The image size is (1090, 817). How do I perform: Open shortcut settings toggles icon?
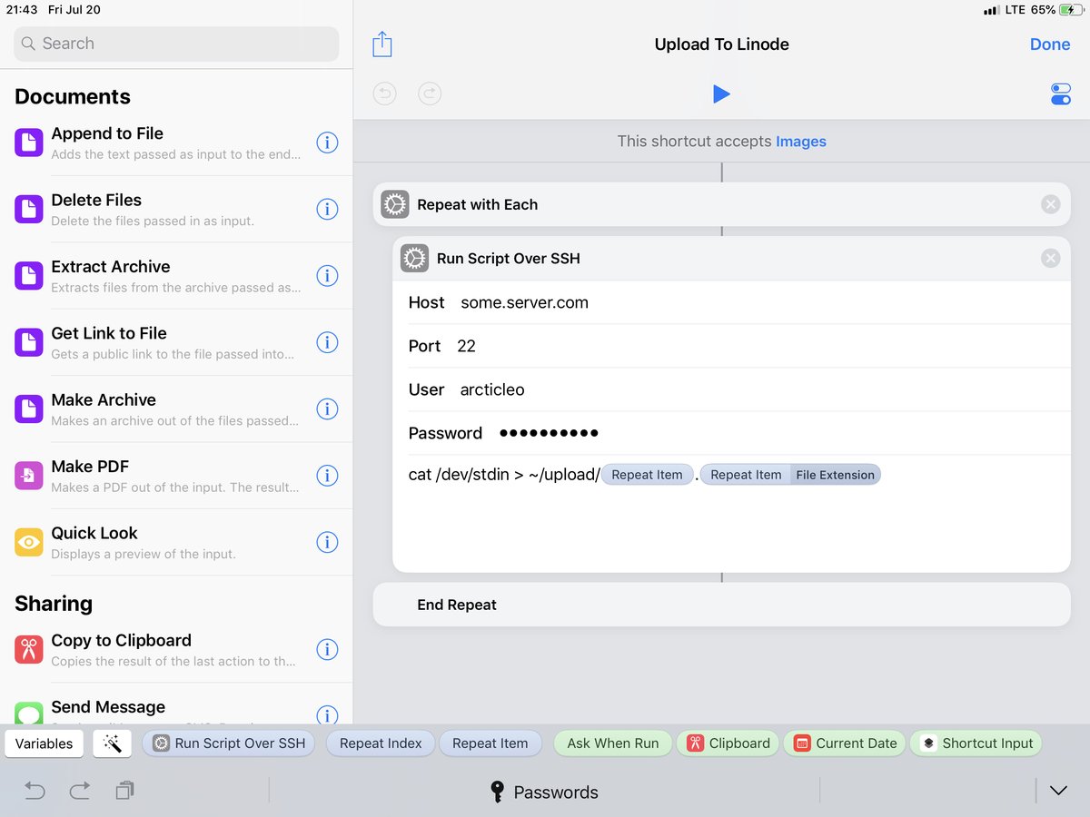click(1060, 94)
